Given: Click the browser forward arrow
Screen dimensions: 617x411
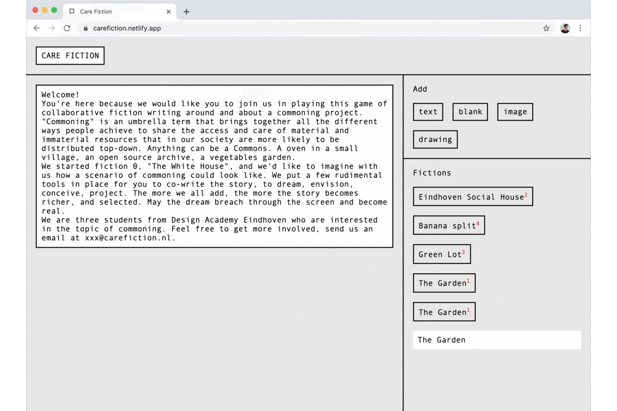Looking at the screenshot, I should 51,28.
